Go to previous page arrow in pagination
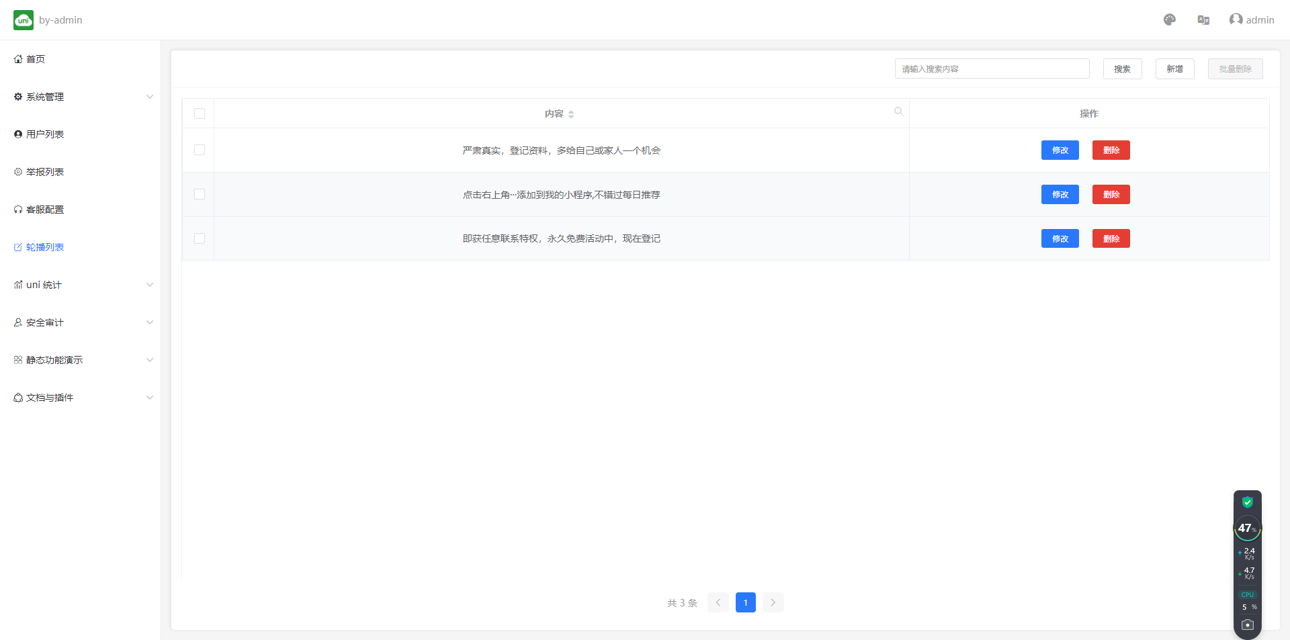The height and width of the screenshot is (640, 1290). click(718, 602)
